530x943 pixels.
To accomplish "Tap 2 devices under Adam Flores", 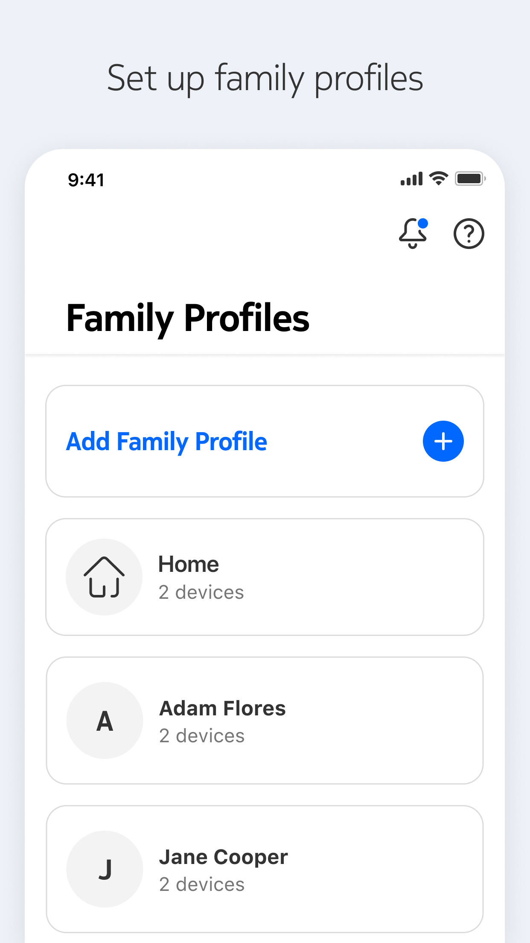I will coord(202,736).
